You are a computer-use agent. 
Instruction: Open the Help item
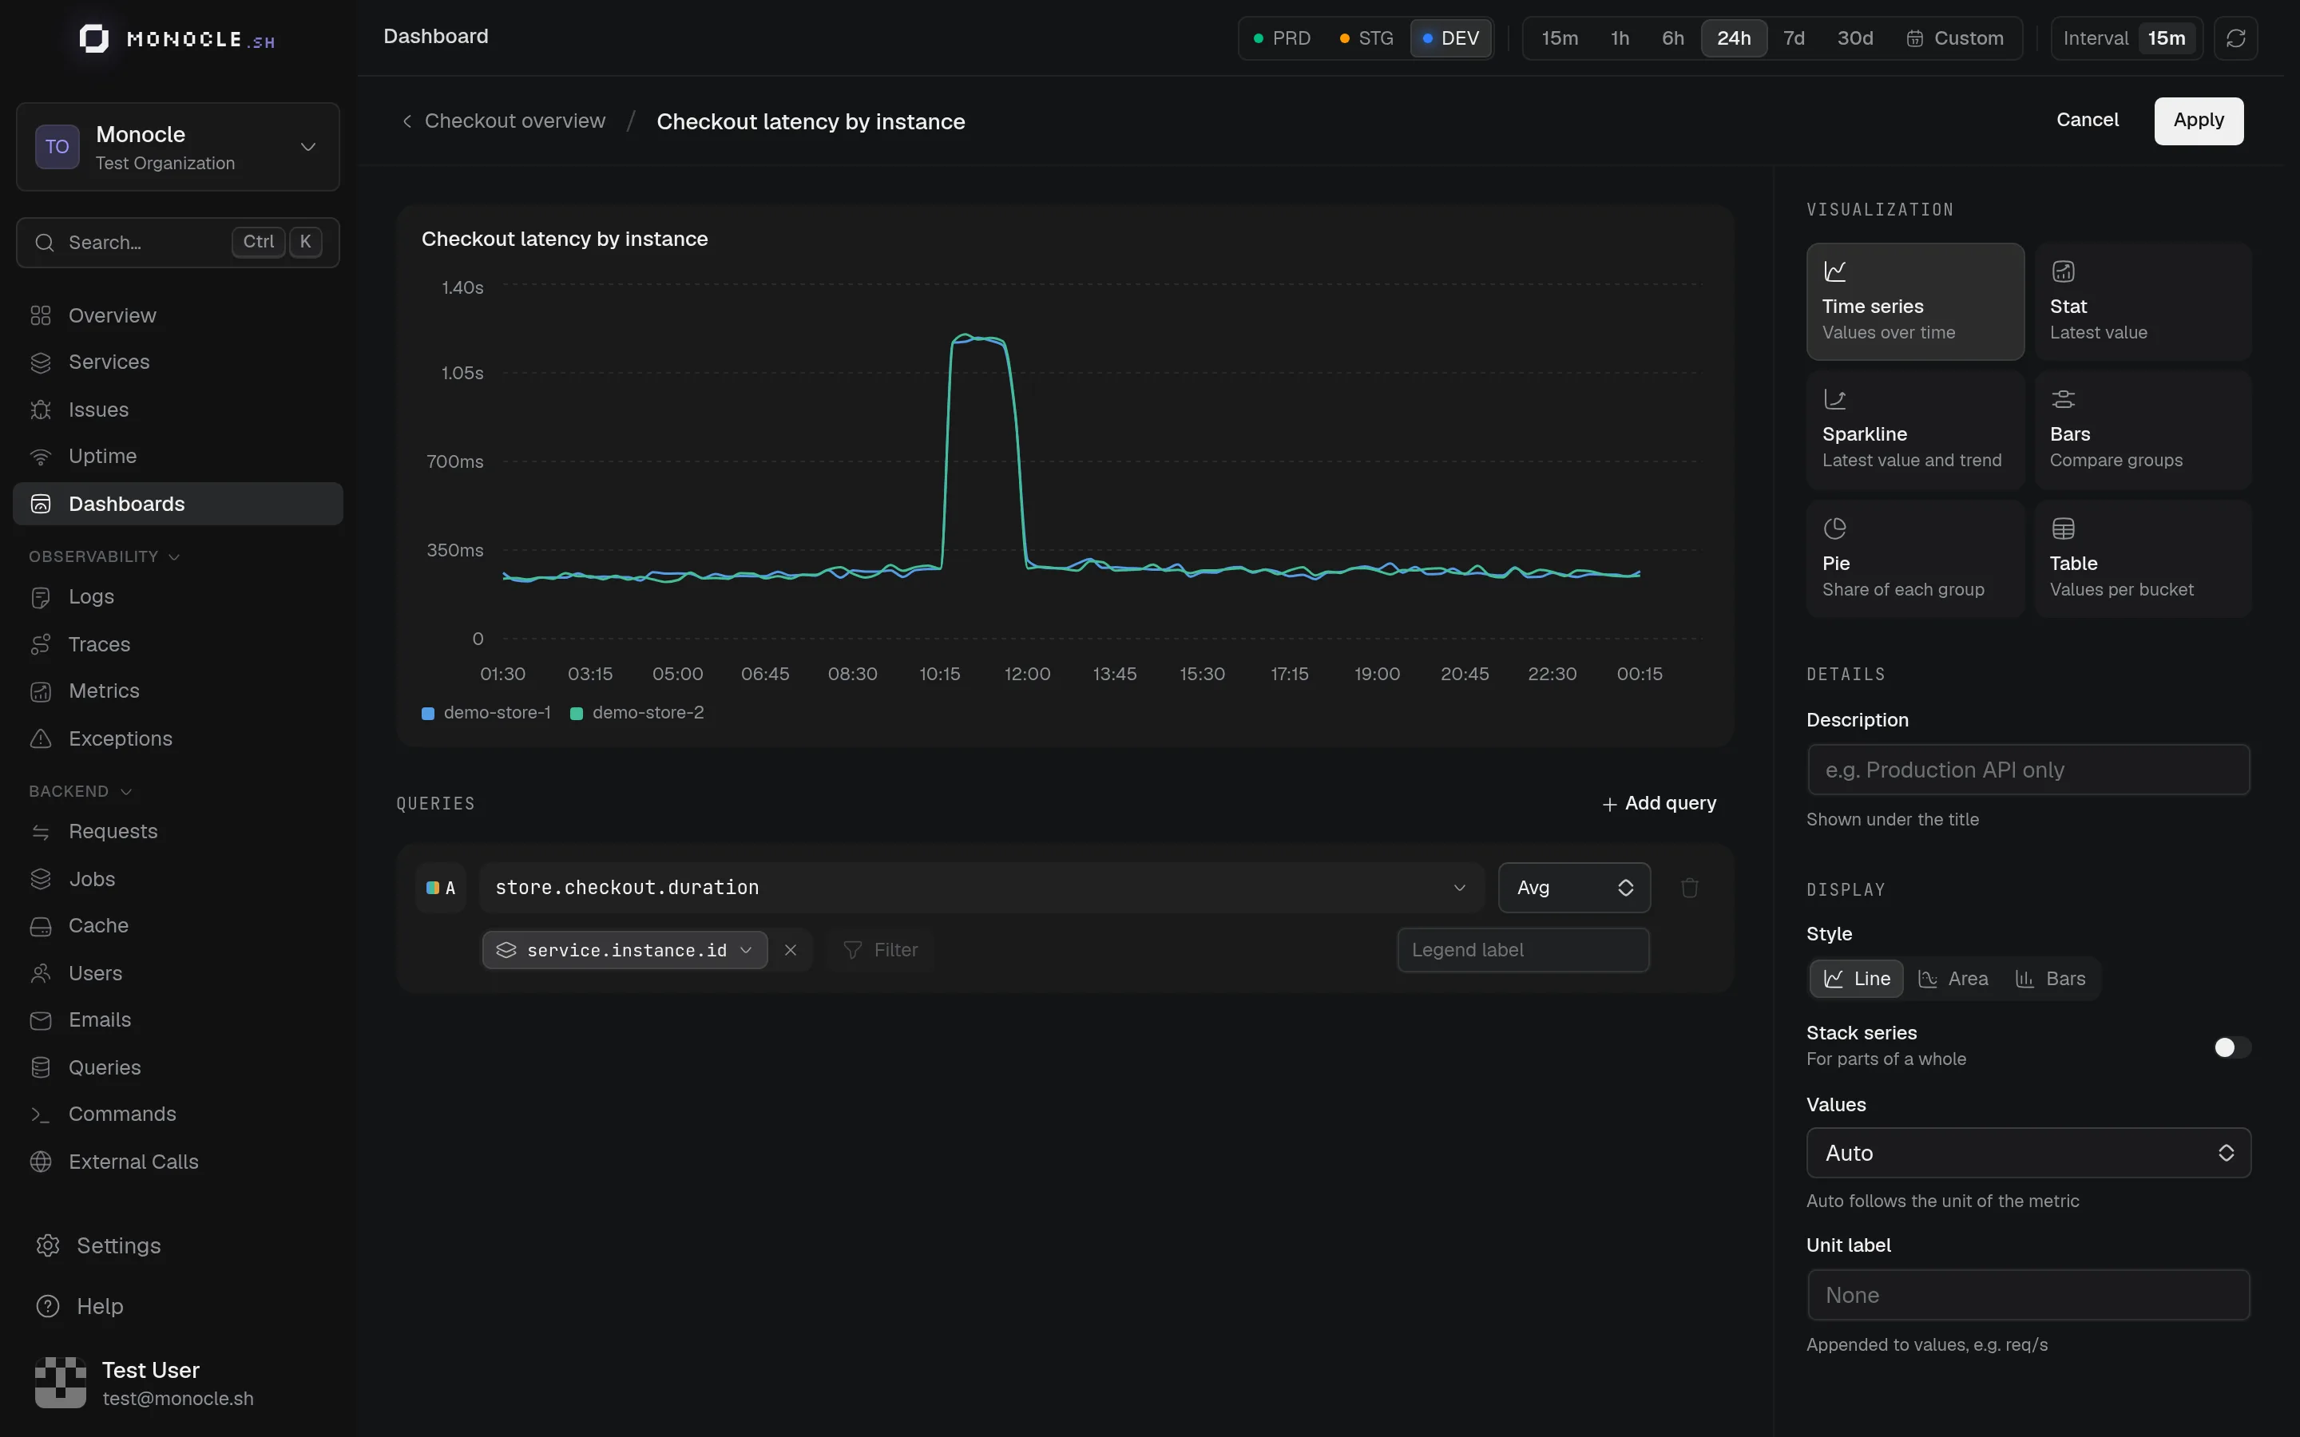point(178,1306)
